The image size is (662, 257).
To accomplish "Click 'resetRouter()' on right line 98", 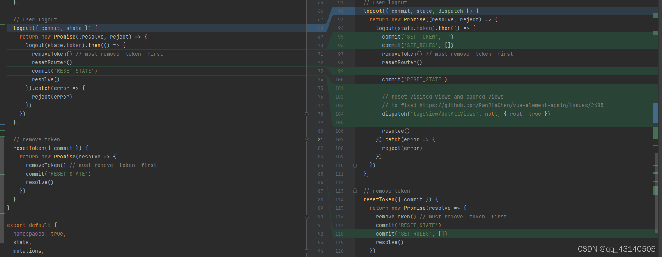I will point(402,62).
